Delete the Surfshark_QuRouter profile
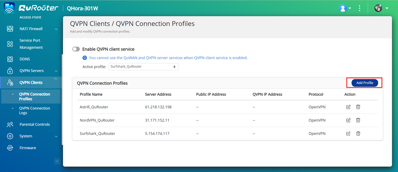 [x=358, y=133]
